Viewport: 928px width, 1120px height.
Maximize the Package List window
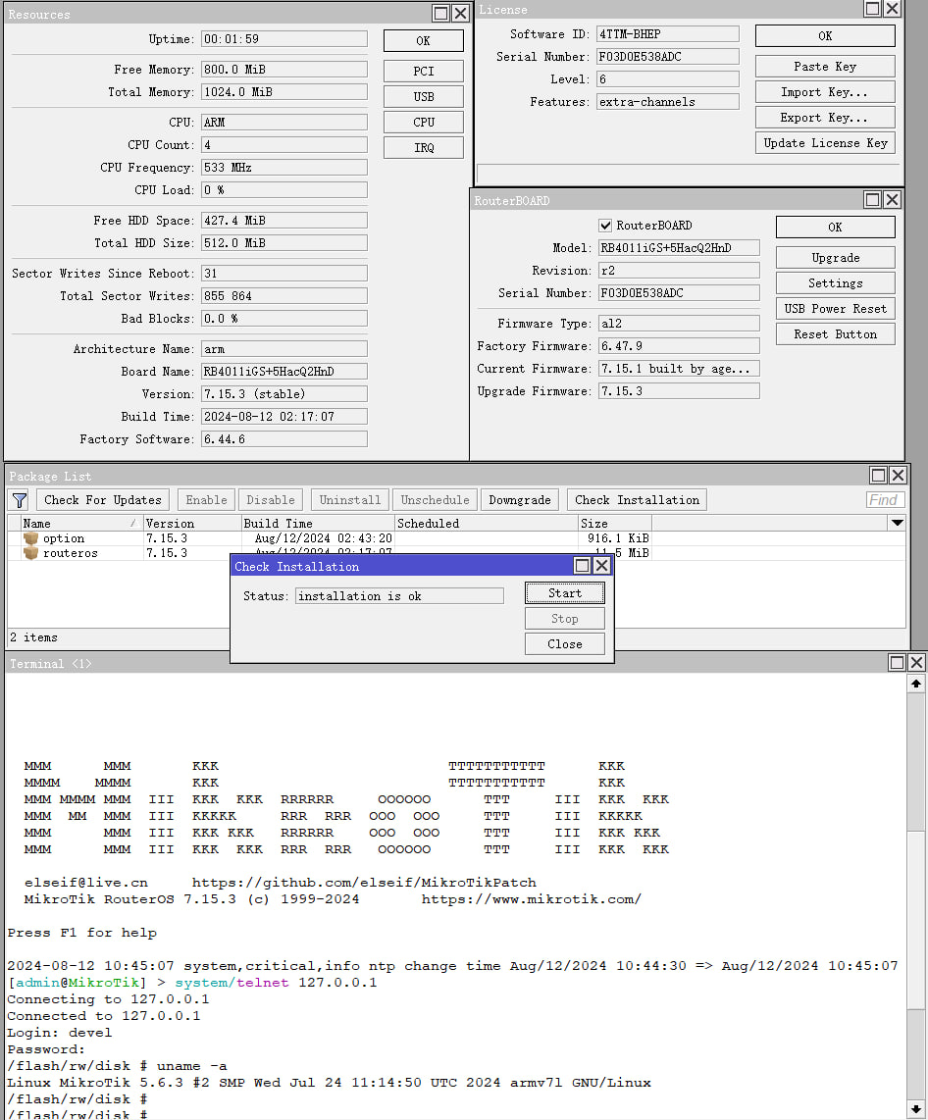coord(876,476)
